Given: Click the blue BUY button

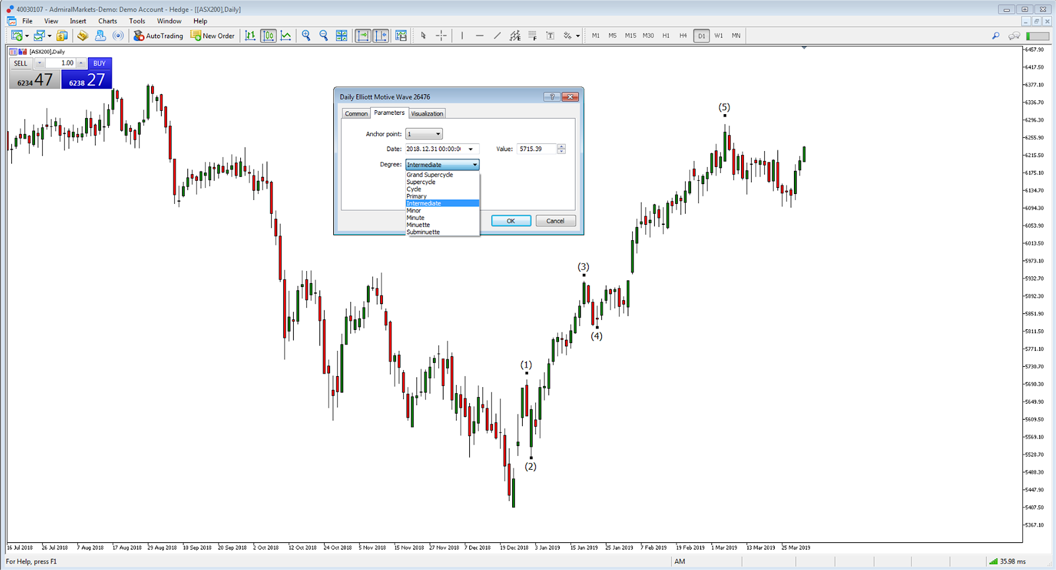Looking at the screenshot, I should point(100,63).
